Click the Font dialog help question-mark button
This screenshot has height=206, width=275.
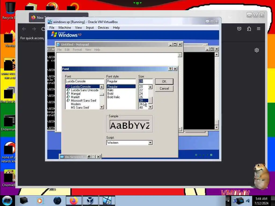coord(170,69)
